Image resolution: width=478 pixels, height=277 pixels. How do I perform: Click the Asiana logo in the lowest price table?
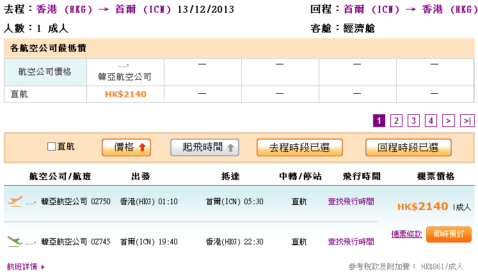pyautogui.click(x=124, y=65)
